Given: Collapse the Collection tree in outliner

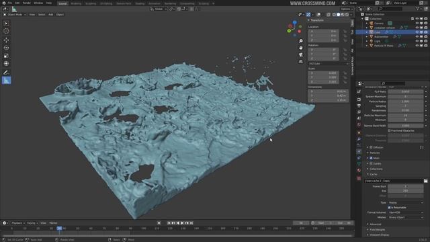Looking at the screenshot, I should point(363,19).
